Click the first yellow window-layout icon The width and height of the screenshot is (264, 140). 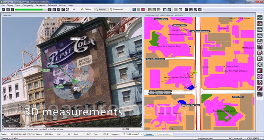tap(150, 10)
